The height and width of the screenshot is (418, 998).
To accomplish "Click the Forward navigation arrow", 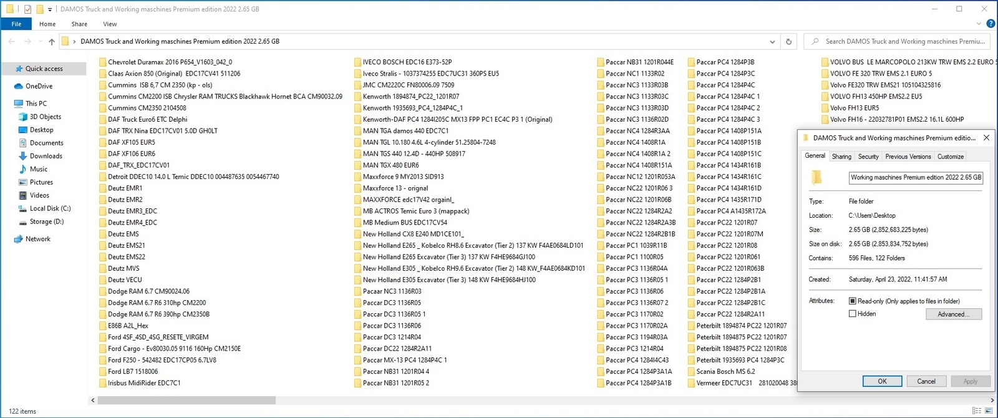I will tap(27, 41).
